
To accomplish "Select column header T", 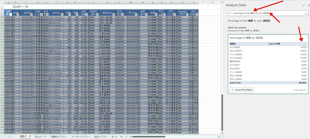I will (203, 2).
